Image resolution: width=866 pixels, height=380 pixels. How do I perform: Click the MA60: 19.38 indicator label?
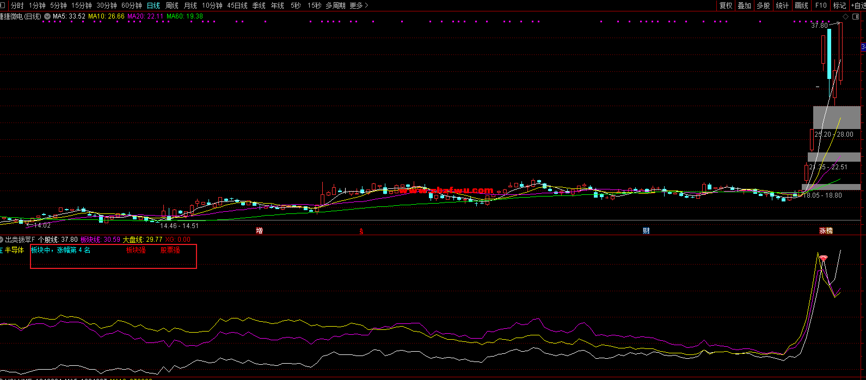tap(185, 16)
